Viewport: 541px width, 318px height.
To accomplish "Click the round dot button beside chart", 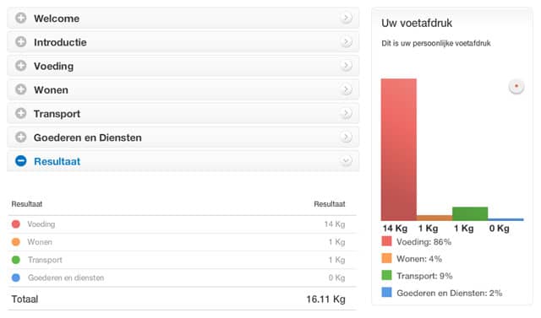I will [x=516, y=86].
